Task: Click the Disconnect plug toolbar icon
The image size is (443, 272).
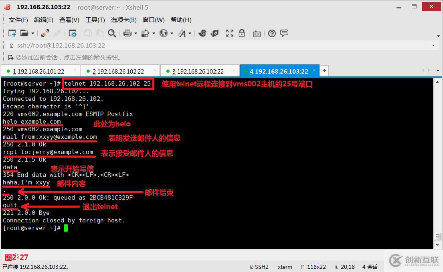Action: [x=45, y=33]
